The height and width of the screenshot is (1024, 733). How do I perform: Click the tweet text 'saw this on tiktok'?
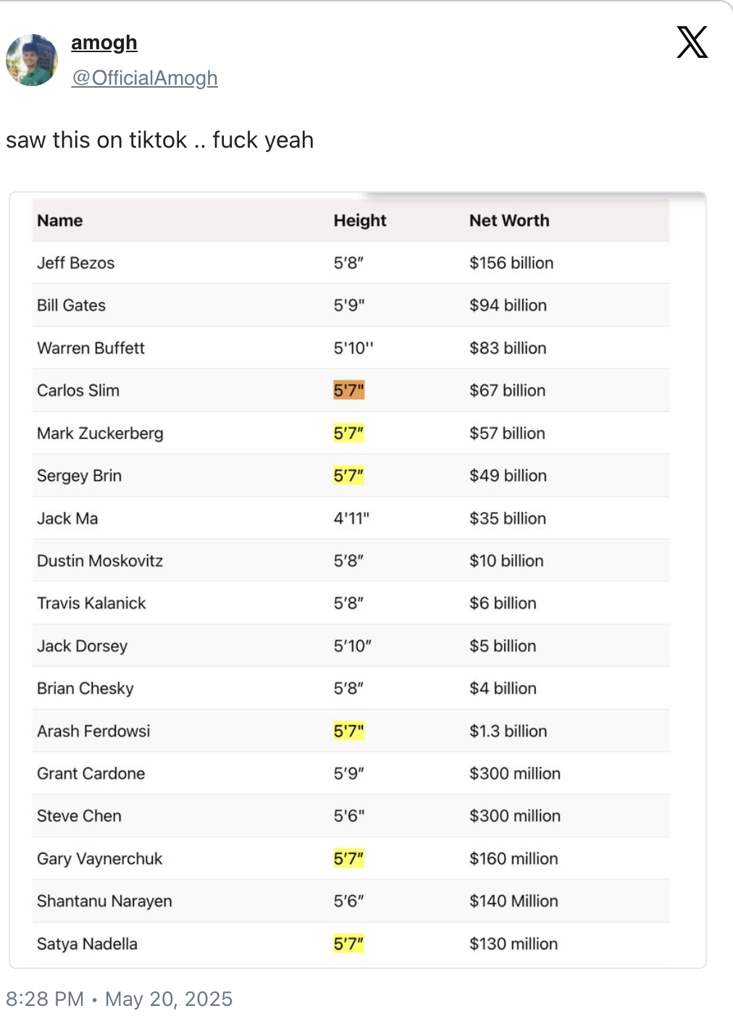tap(96, 140)
